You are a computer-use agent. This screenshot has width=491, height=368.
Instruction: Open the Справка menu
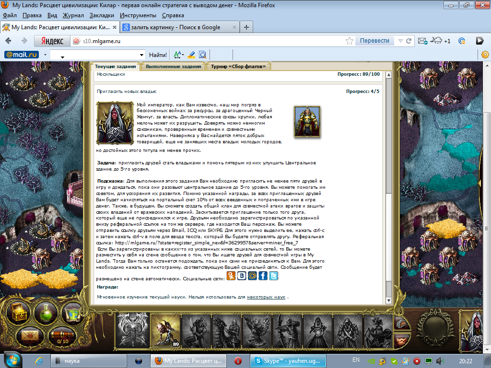pos(173,15)
